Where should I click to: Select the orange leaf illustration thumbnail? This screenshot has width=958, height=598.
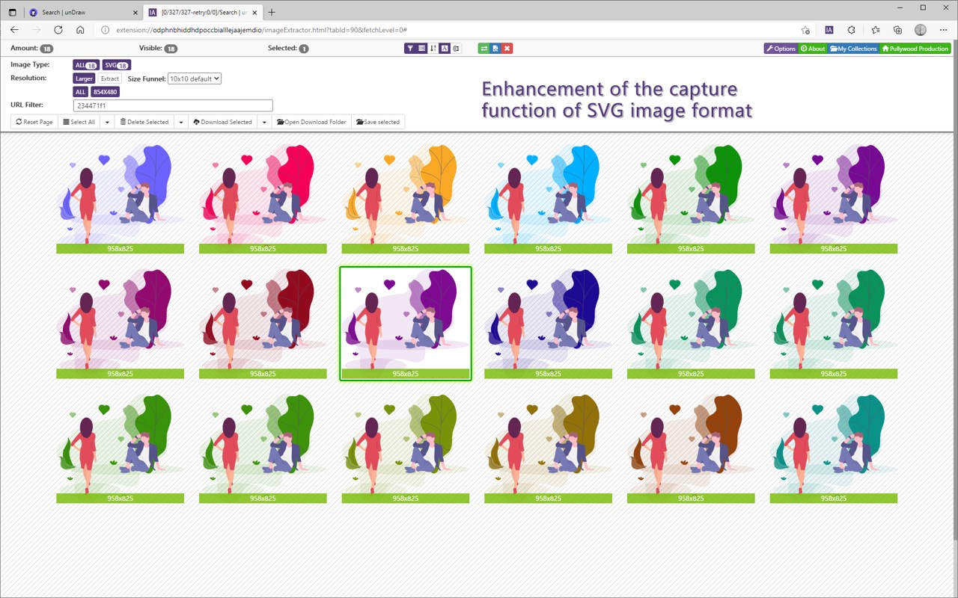405,198
